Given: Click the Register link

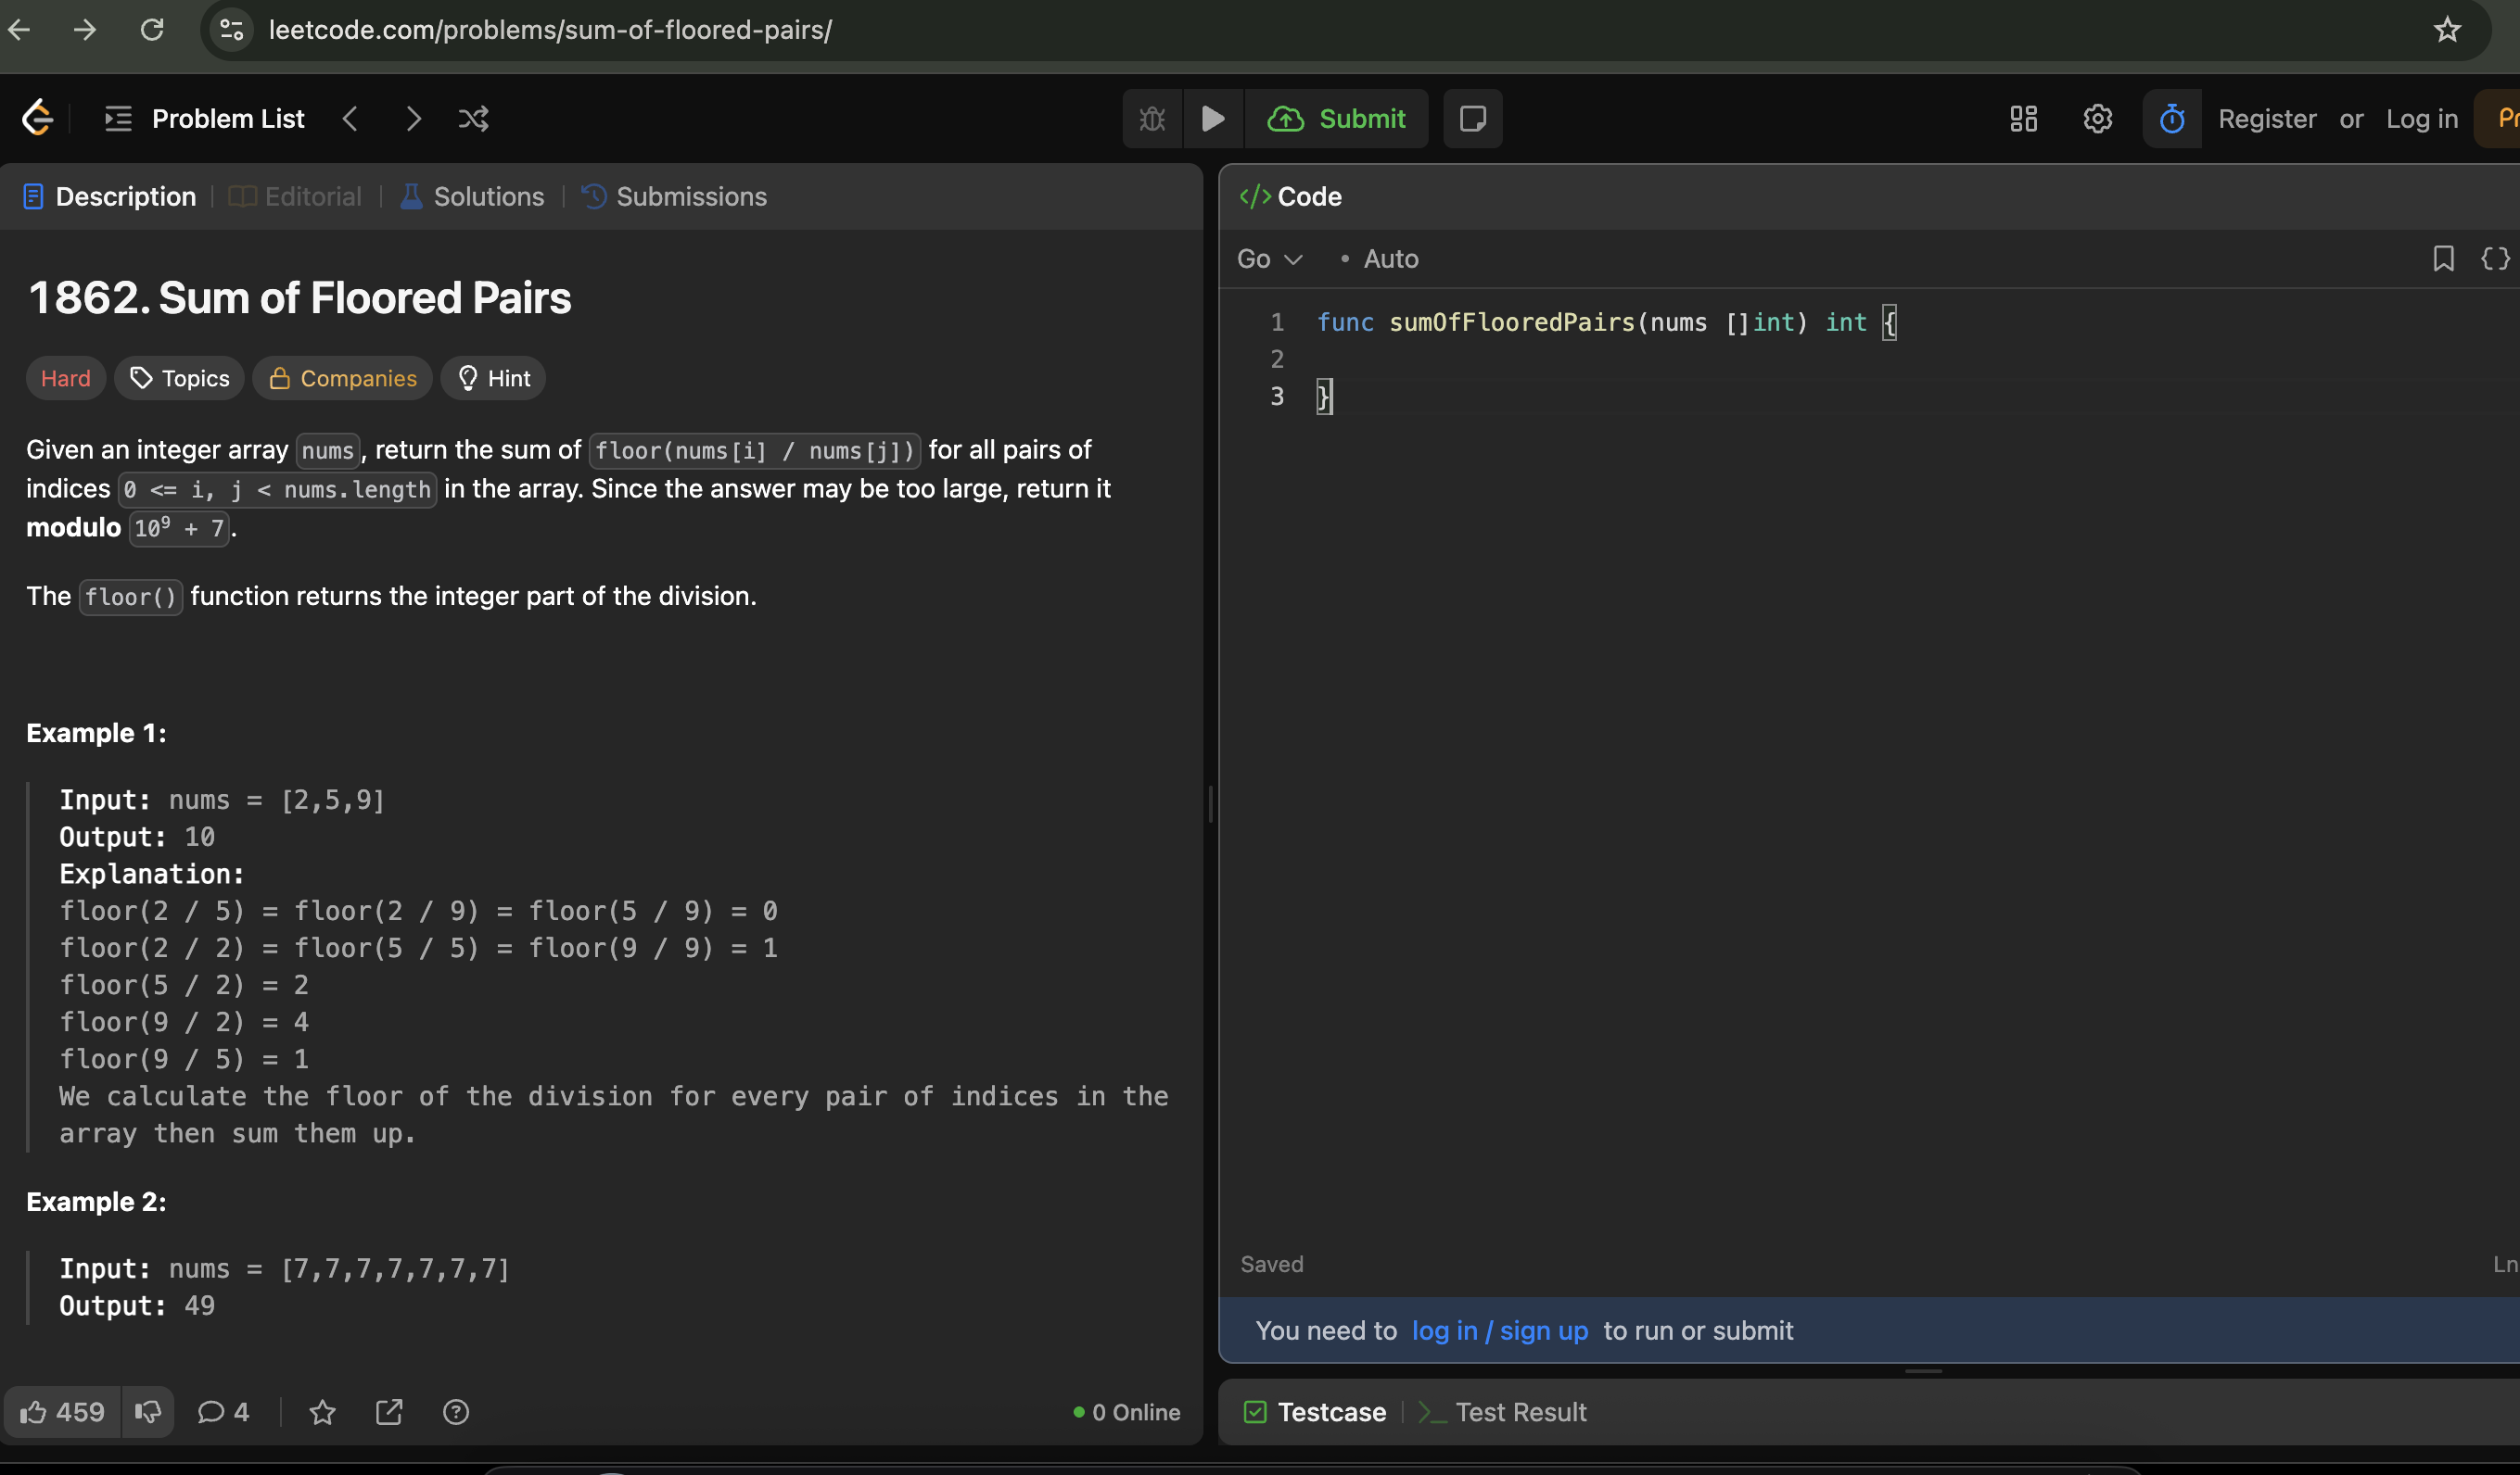Looking at the screenshot, I should (x=2267, y=119).
